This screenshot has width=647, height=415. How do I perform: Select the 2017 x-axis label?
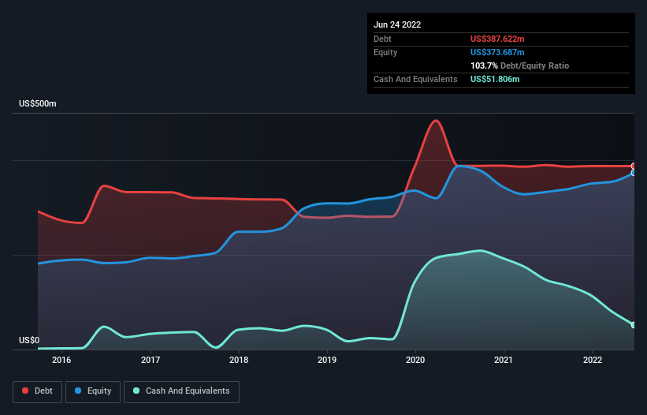pos(151,360)
